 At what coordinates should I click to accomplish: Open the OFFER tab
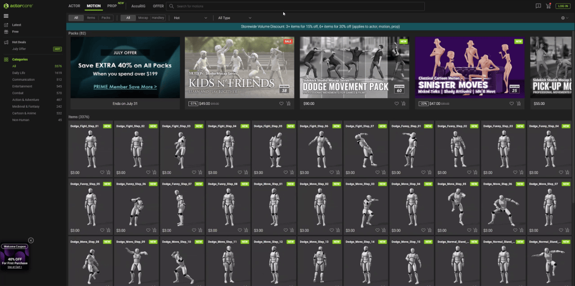(x=159, y=6)
